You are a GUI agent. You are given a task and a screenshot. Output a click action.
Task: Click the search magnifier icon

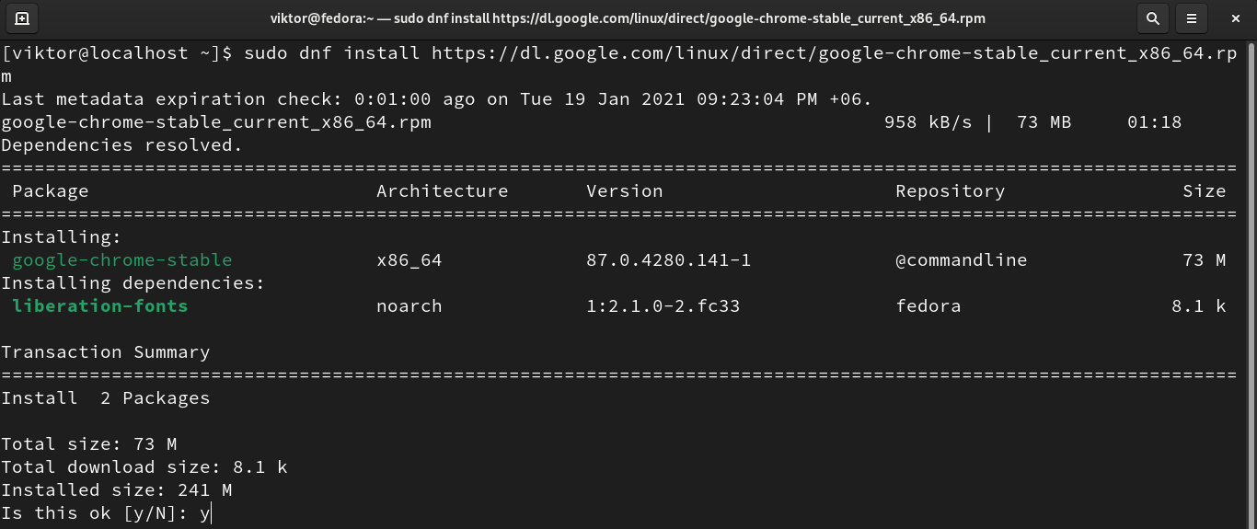pyautogui.click(x=1152, y=17)
